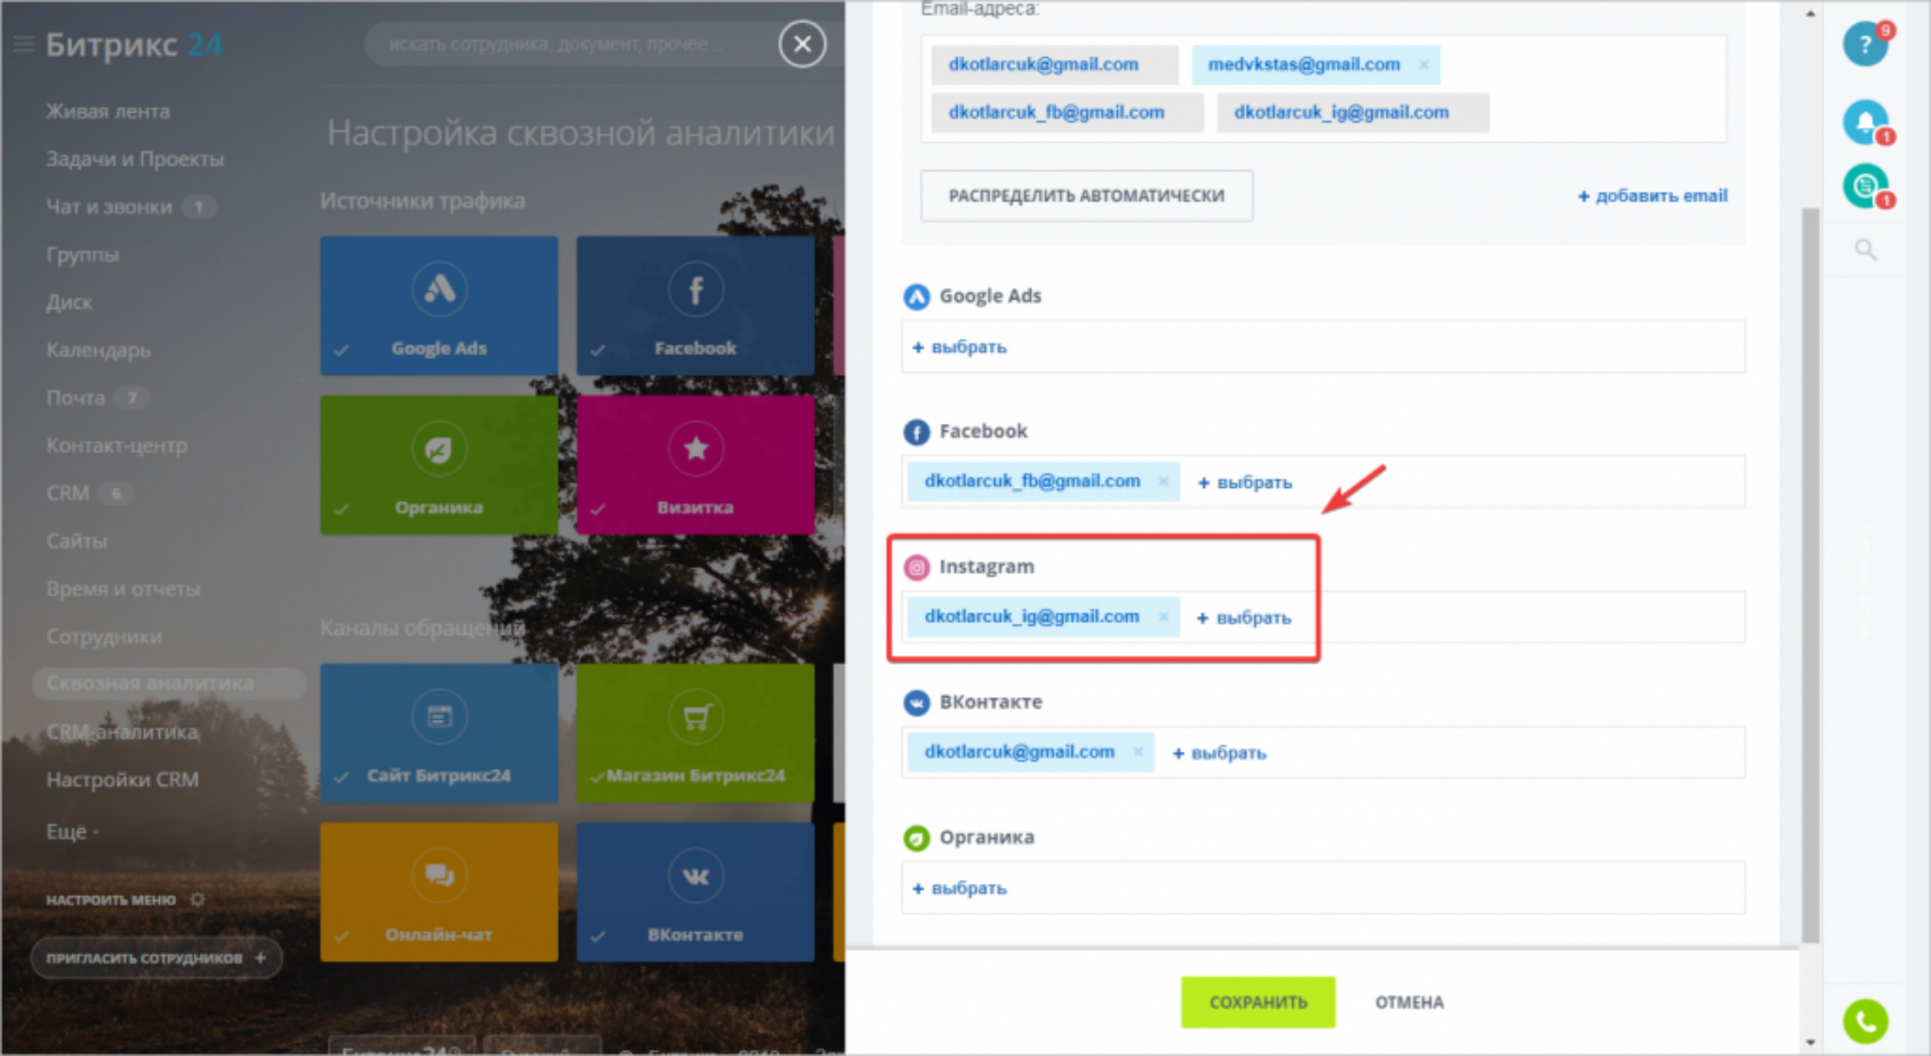Click the green phone call button
This screenshot has height=1056, width=1931.
click(1865, 1021)
